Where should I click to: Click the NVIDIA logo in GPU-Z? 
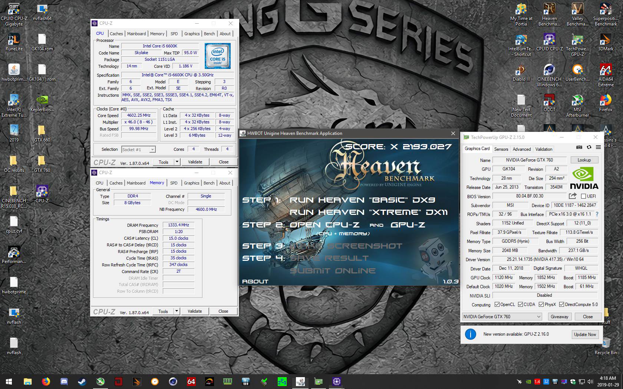click(x=584, y=178)
